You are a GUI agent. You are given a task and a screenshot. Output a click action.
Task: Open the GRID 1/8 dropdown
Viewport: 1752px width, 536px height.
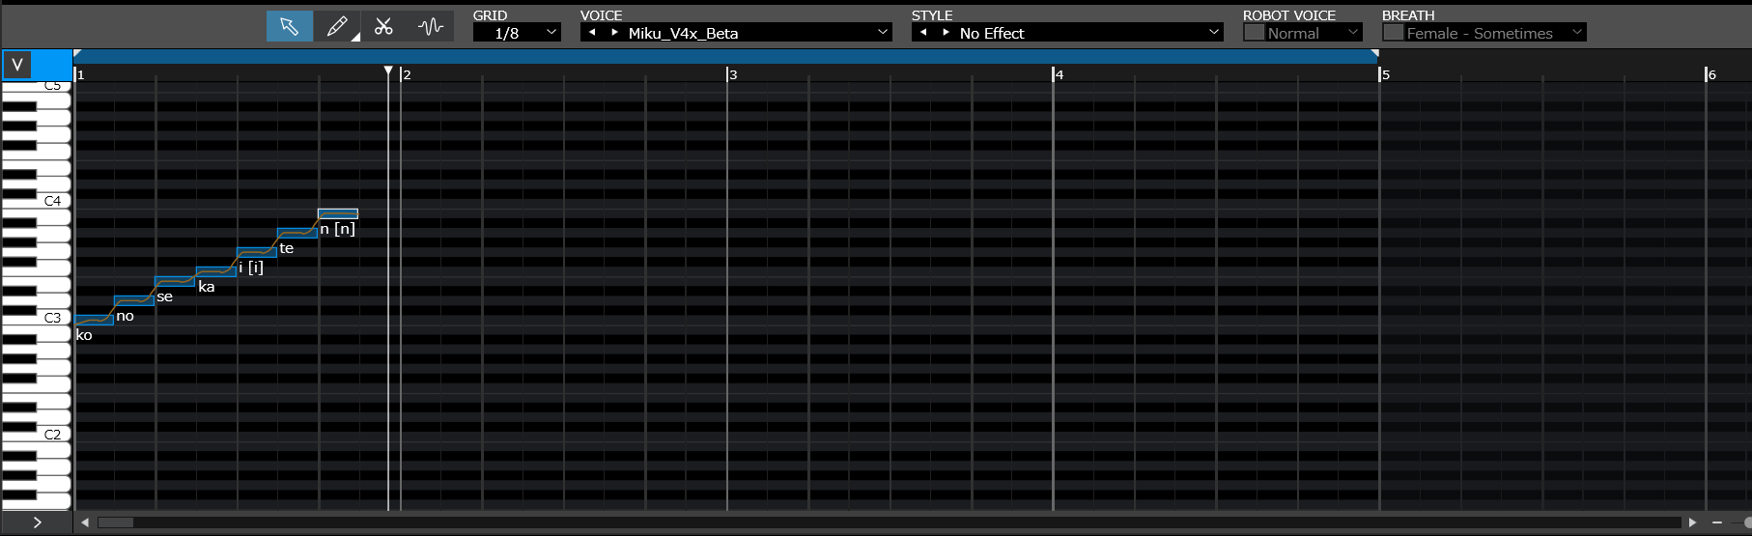pos(517,33)
